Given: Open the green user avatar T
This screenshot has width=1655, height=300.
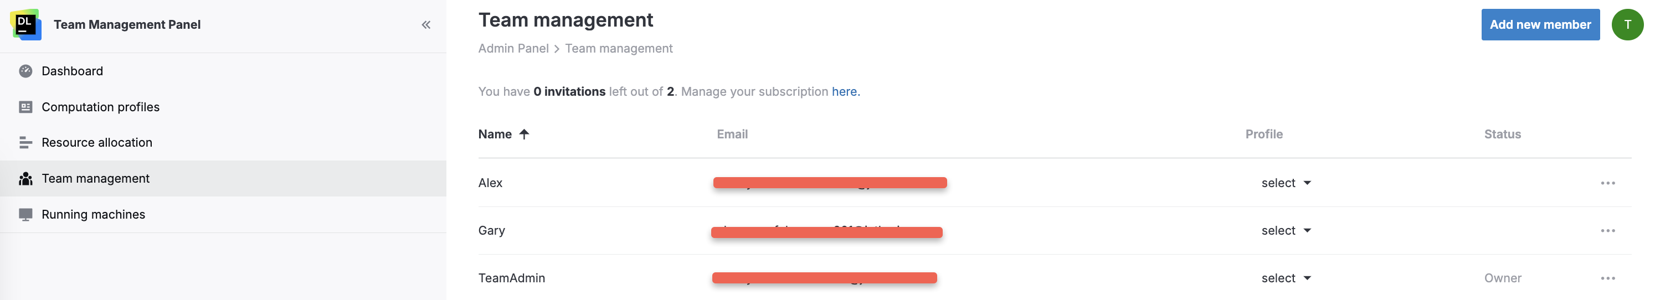Looking at the screenshot, I should point(1627,24).
